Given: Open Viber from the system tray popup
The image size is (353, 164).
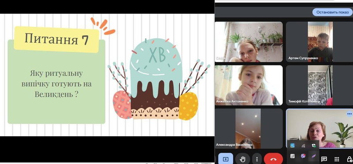Looking at the screenshot, I should [303, 156].
